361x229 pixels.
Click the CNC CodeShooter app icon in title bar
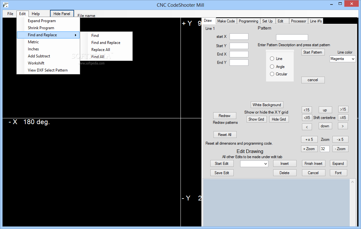(6, 4)
